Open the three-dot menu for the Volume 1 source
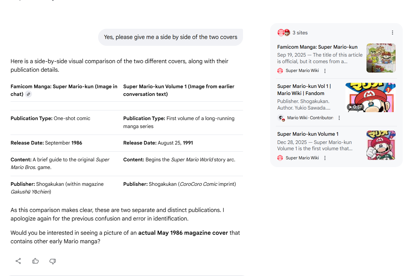This screenshot has width=411, height=276. point(325,158)
